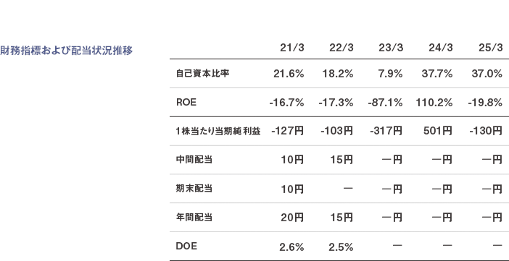Click the 財務指標および配当状況推移 heading
Screen dimensions: 509x261
pos(67,51)
